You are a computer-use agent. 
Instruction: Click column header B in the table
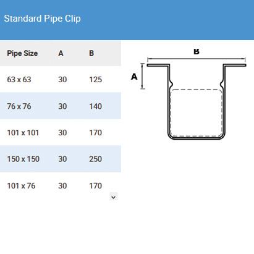pos(91,53)
